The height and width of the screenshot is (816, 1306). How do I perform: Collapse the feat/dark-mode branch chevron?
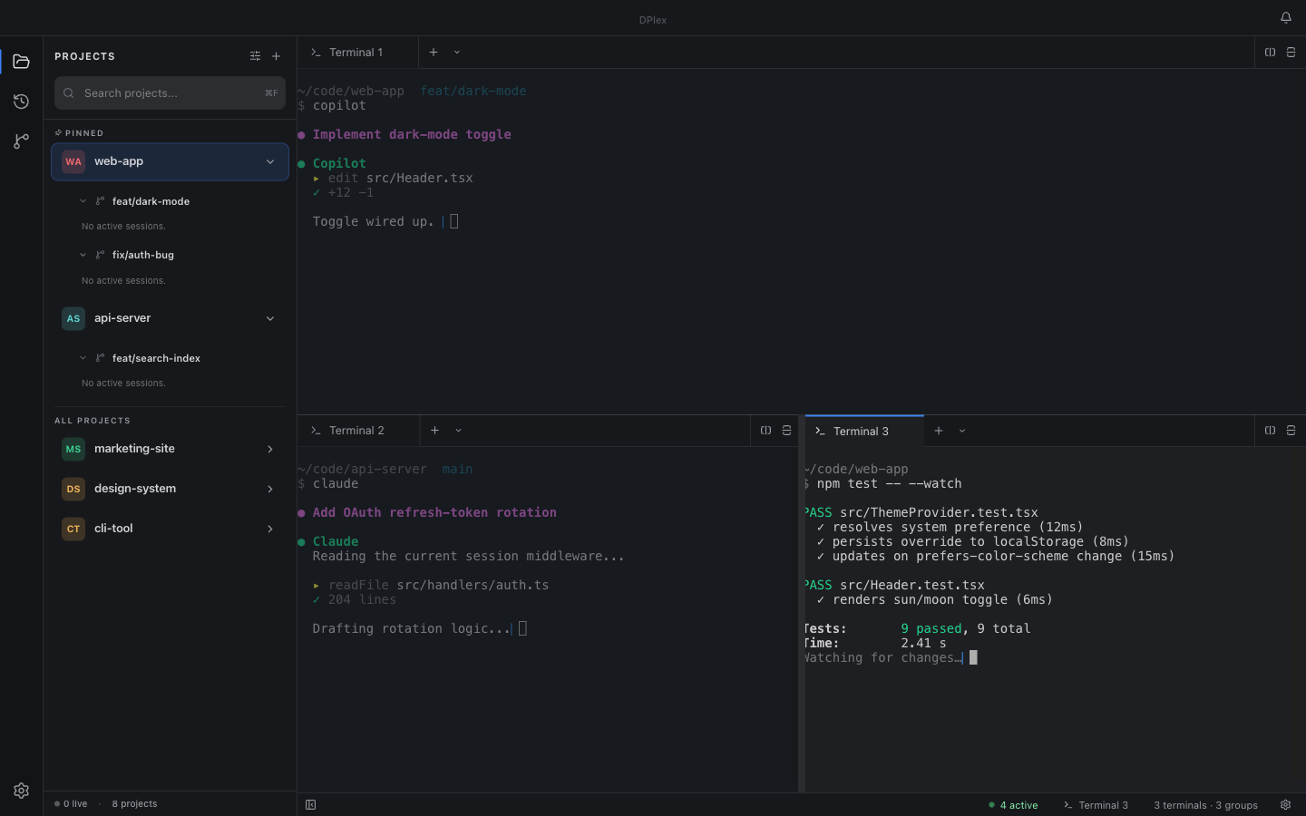[83, 201]
